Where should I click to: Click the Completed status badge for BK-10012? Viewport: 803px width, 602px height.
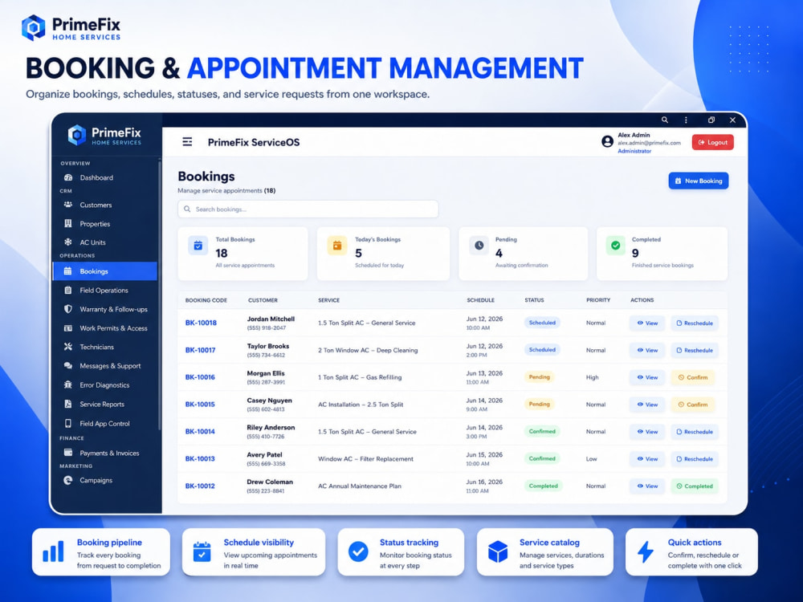pyautogui.click(x=544, y=486)
